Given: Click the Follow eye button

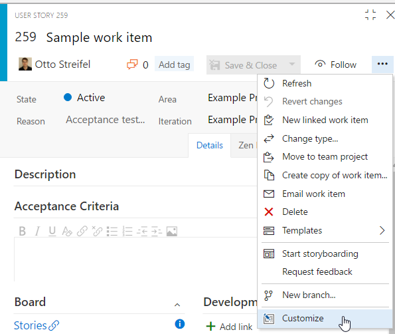Looking at the screenshot, I should tap(335, 65).
